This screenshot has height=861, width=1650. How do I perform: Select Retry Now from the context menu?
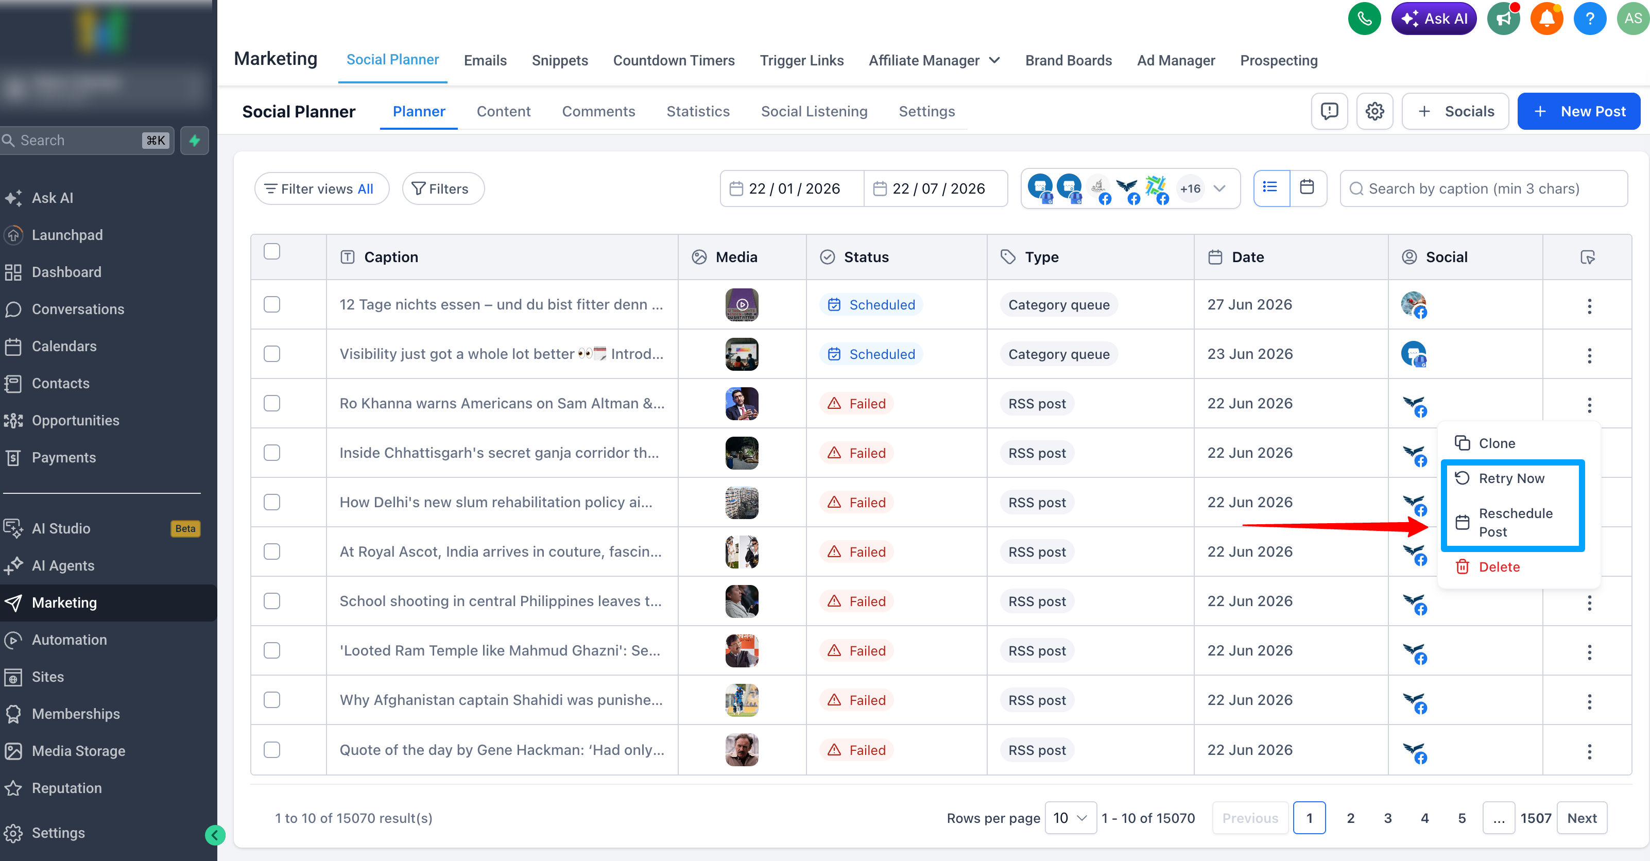pos(1511,478)
